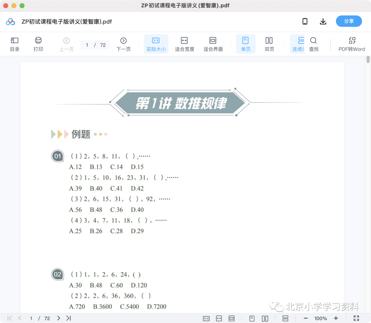371x323 pixels.
Task: Click double page icon in bottom bar
Action: 265,319
